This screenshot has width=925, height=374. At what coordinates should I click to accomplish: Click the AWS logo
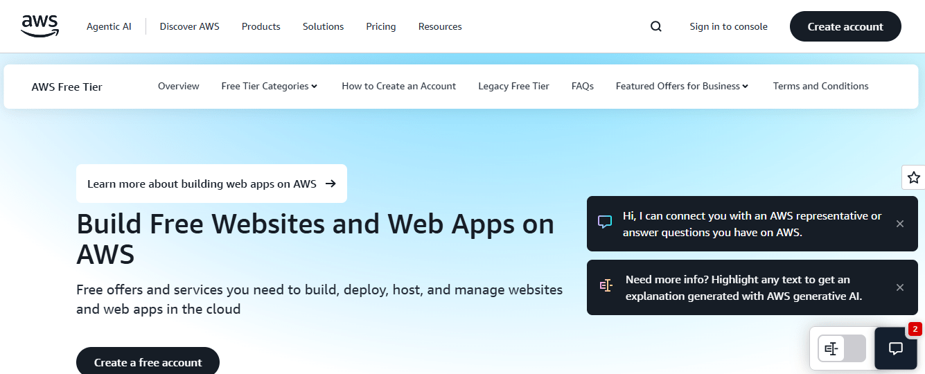pos(40,26)
